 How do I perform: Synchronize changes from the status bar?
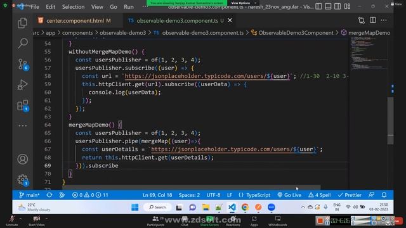pyautogui.click(x=49, y=195)
